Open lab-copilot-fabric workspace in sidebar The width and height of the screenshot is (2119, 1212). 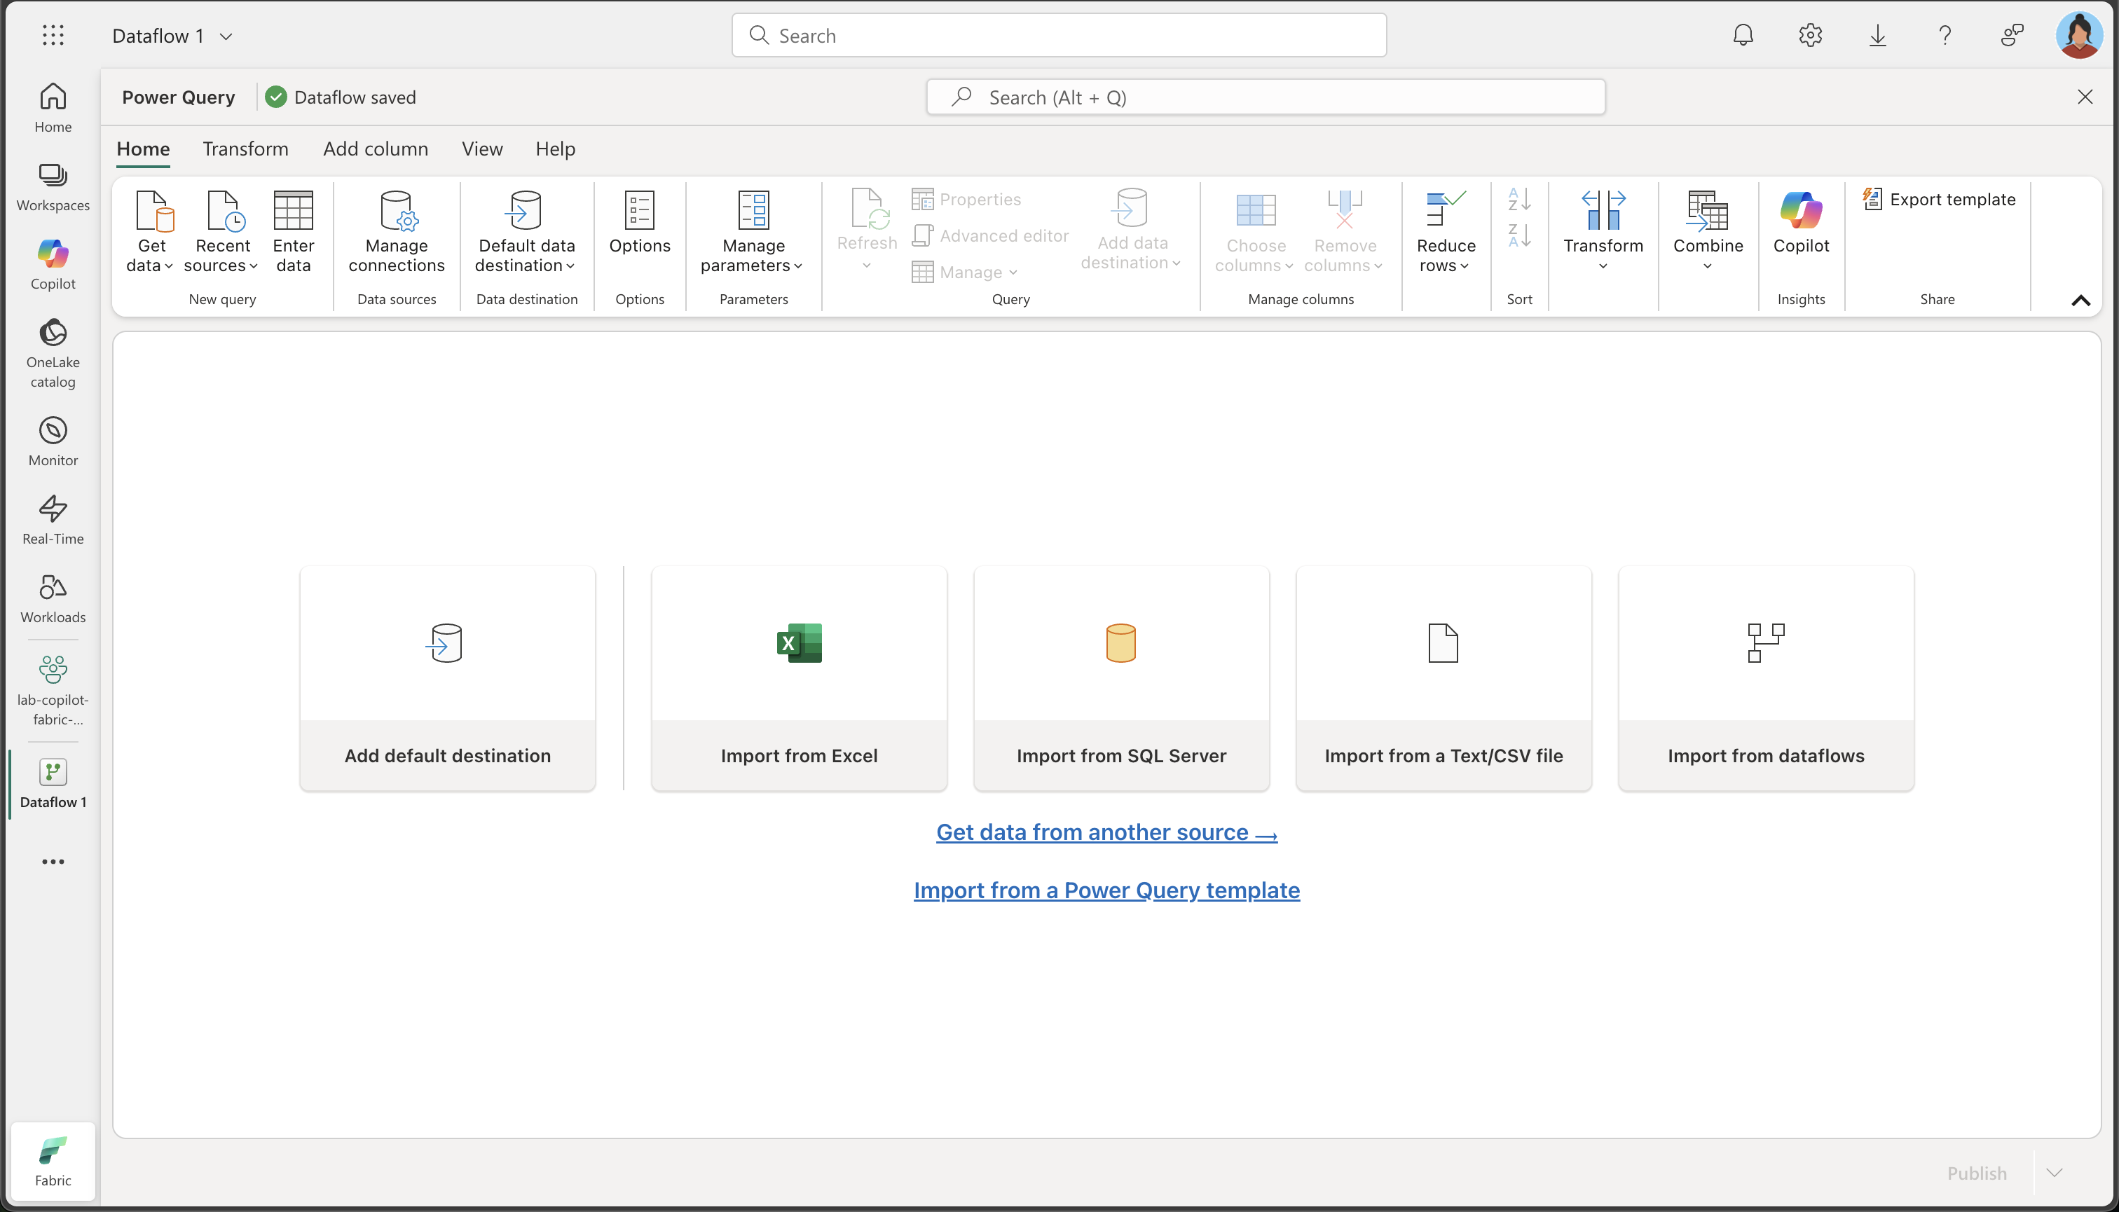(53, 691)
